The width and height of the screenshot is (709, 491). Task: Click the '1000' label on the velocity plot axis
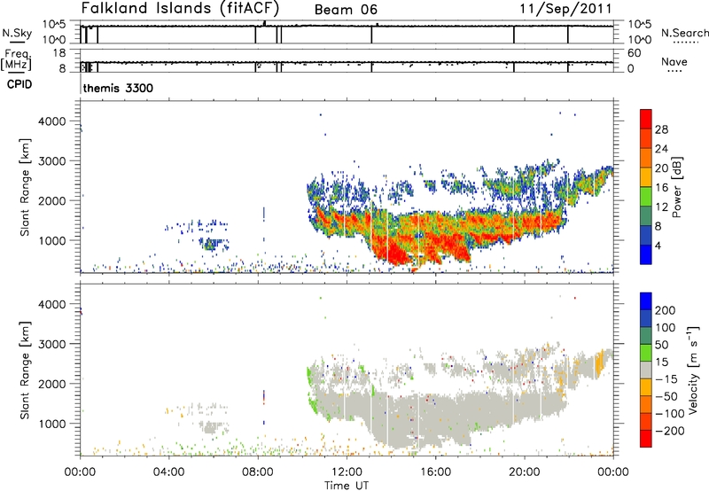[52, 424]
